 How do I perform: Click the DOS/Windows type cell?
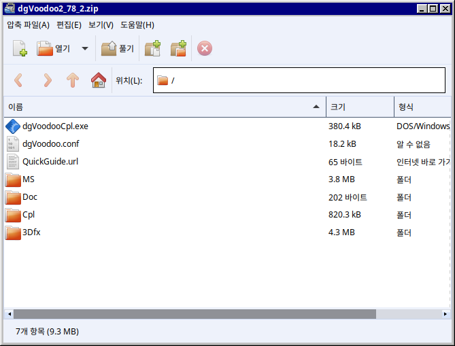423,126
